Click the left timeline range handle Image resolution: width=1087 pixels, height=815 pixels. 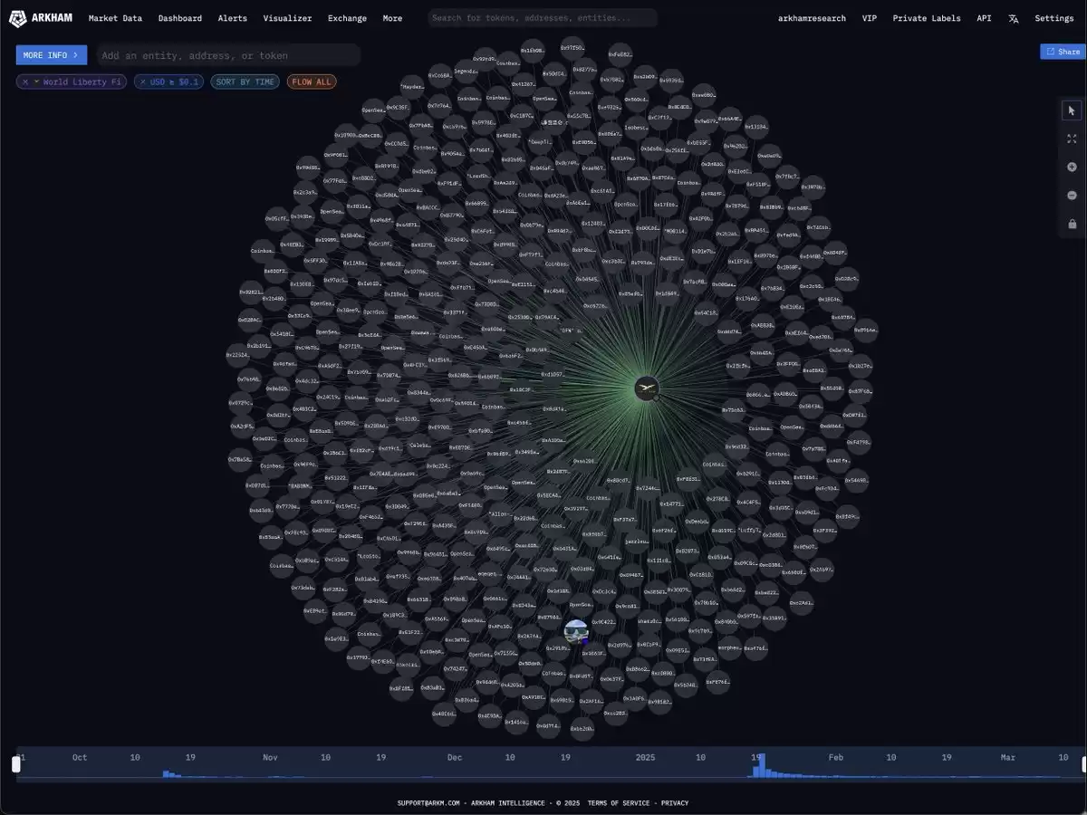click(x=15, y=764)
